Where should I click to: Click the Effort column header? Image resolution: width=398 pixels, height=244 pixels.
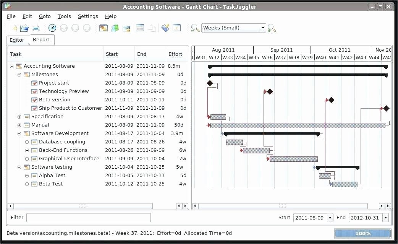pos(175,54)
